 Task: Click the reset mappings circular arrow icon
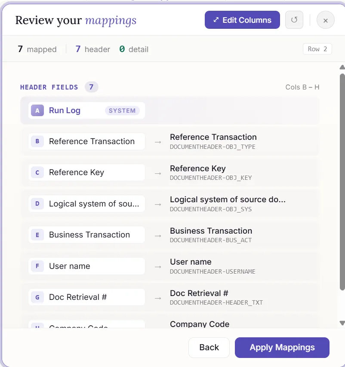pos(294,20)
